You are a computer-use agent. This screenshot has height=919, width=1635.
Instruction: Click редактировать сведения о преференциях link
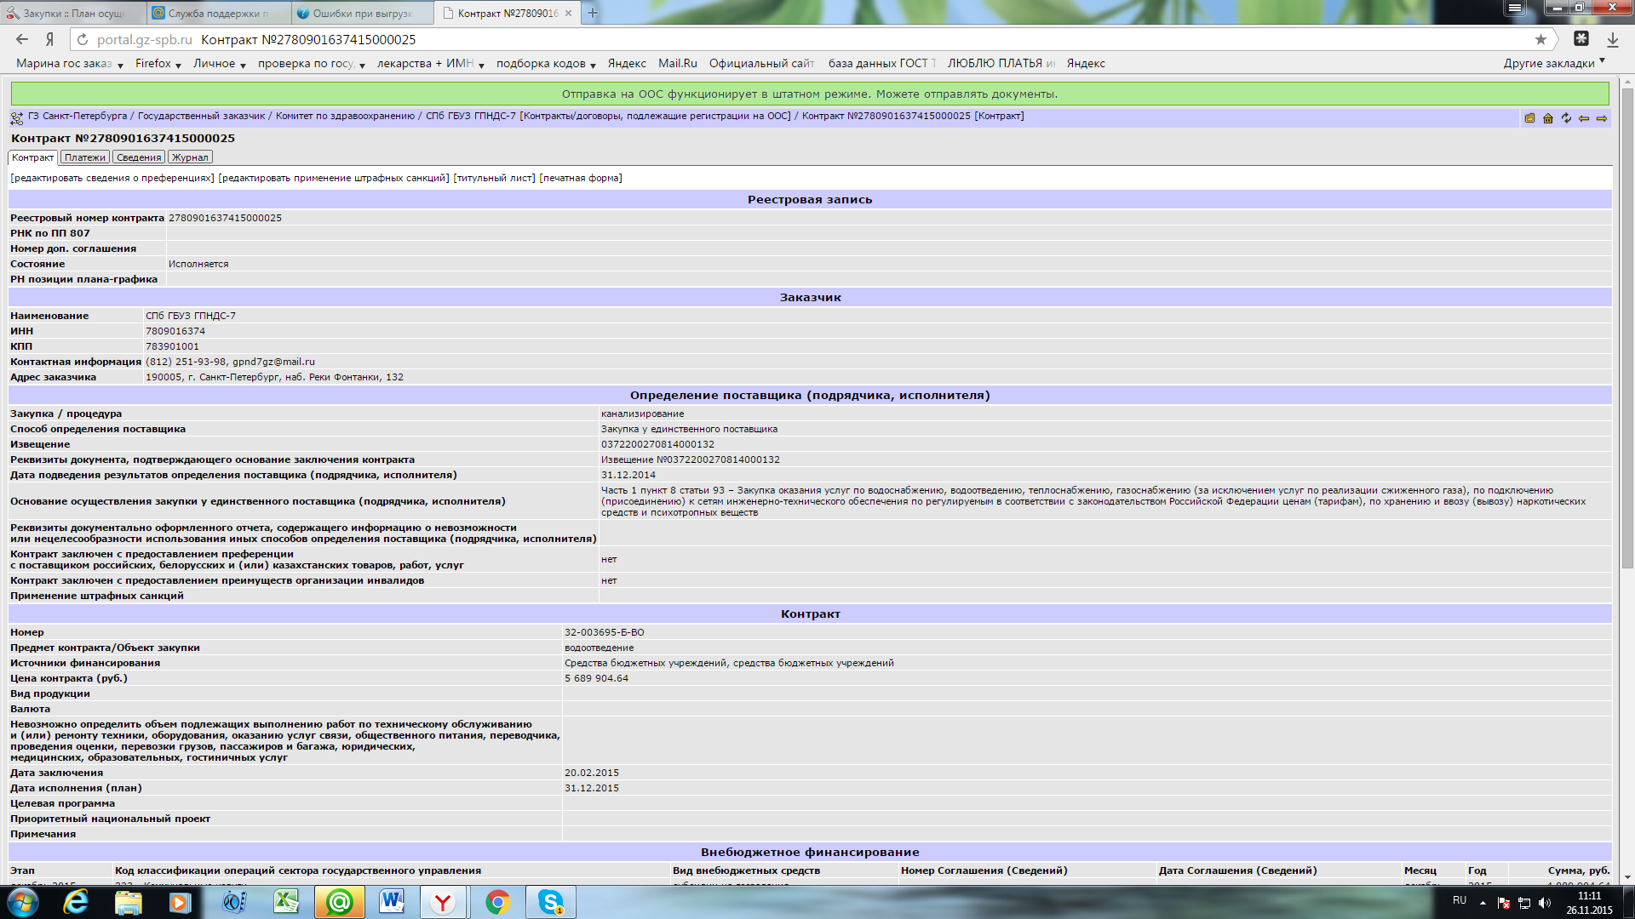pyautogui.click(x=112, y=178)
